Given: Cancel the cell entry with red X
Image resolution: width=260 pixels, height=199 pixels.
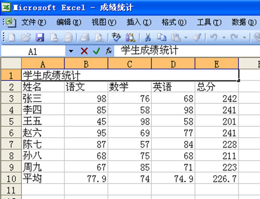Looking at the screenshot, I should [84, 51].
